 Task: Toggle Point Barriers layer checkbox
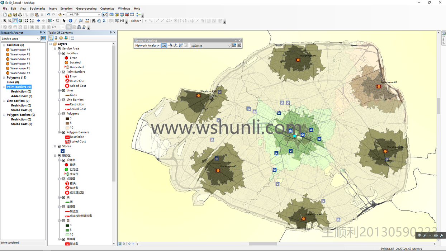tap(63, 72)
